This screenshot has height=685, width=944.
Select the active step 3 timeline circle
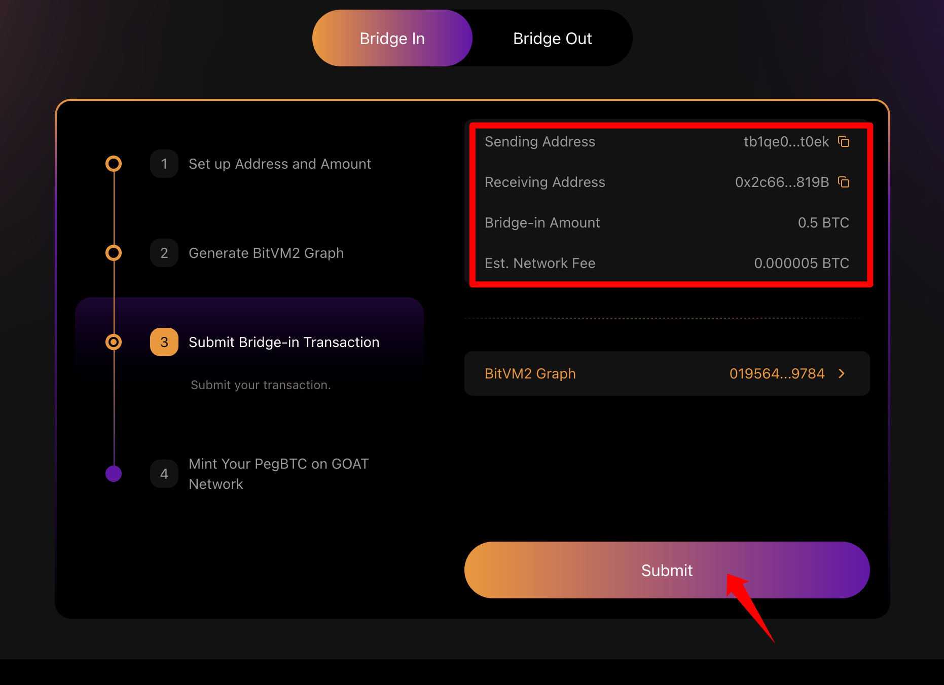[114, 342]
